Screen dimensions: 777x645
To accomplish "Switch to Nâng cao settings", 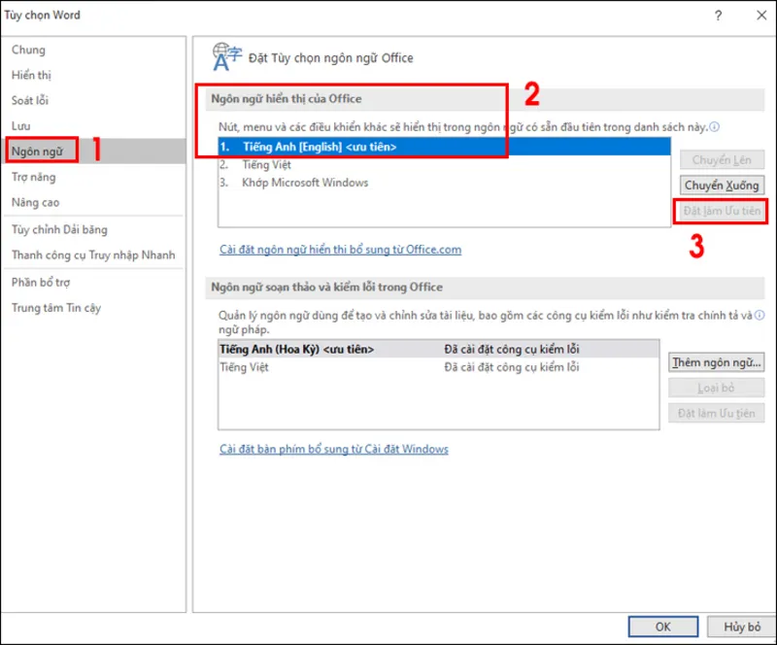I will pos(35,202).
